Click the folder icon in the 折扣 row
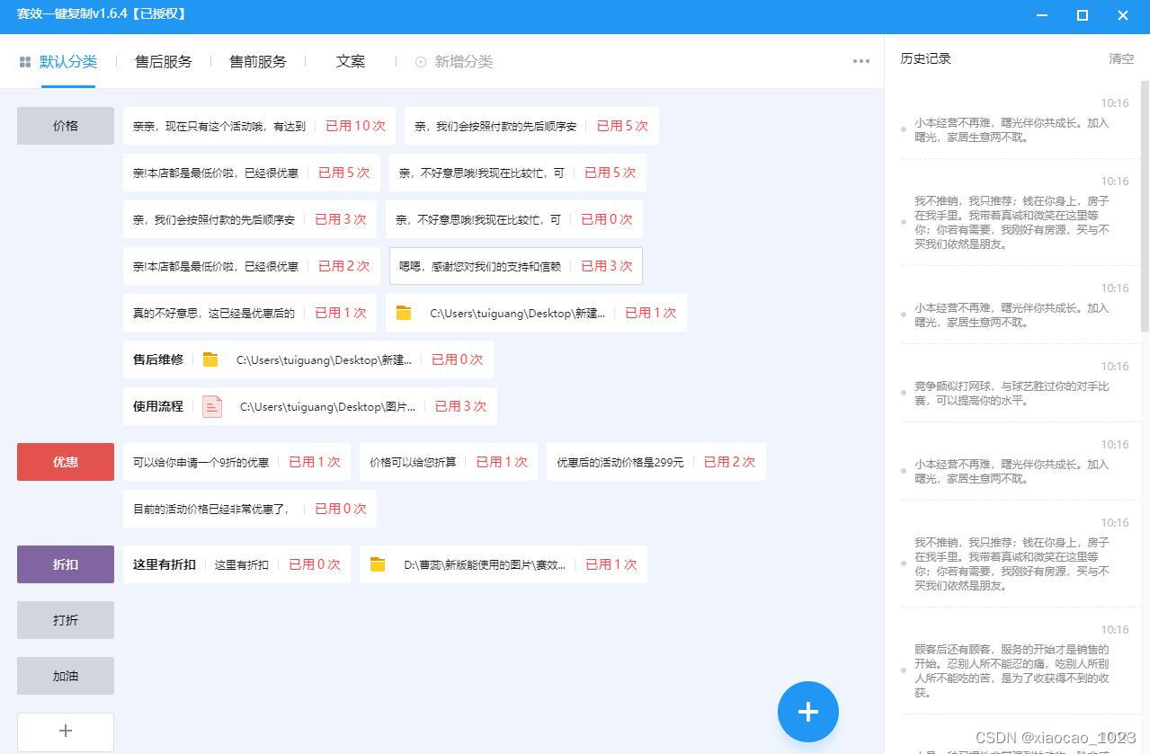The width and height of the screenshot is (1150, 754). click(x=378, y=564)
